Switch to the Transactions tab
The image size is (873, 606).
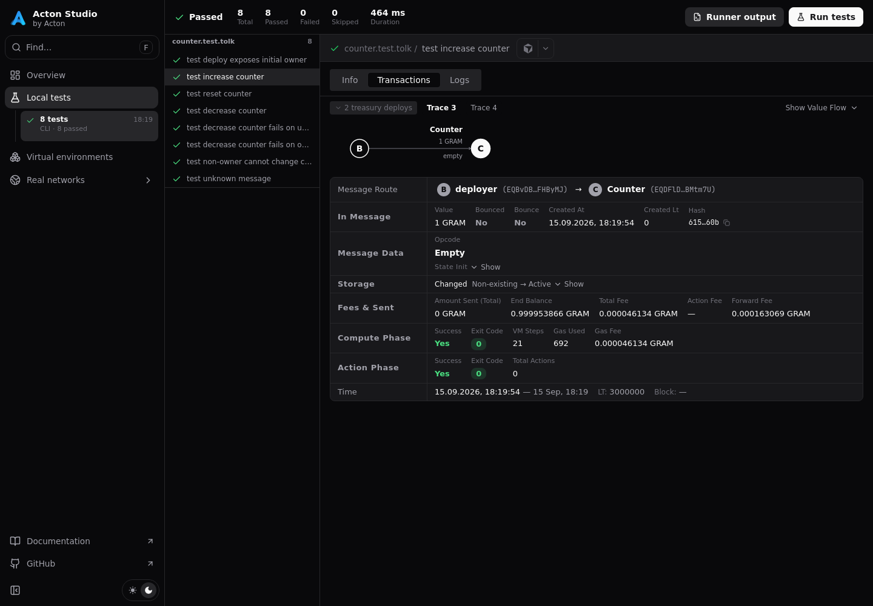pyautogui.click(x=404, y=80)
